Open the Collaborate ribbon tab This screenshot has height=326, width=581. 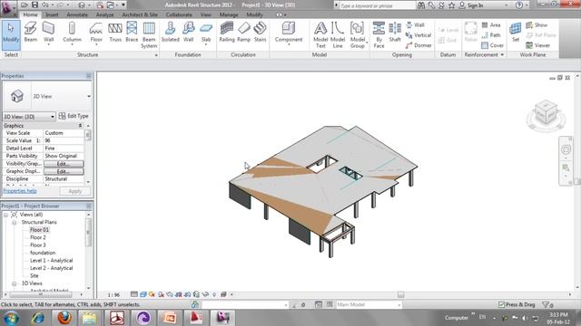click(x=179, y=14)
